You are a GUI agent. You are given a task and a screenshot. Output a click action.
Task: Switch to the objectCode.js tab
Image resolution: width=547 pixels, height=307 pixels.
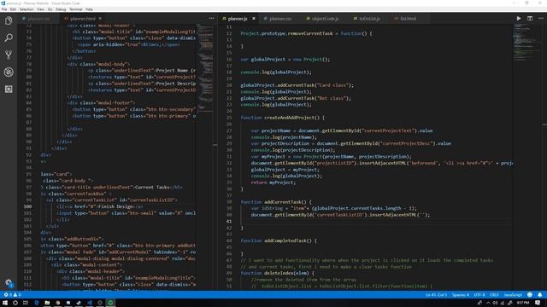(325, 19)
